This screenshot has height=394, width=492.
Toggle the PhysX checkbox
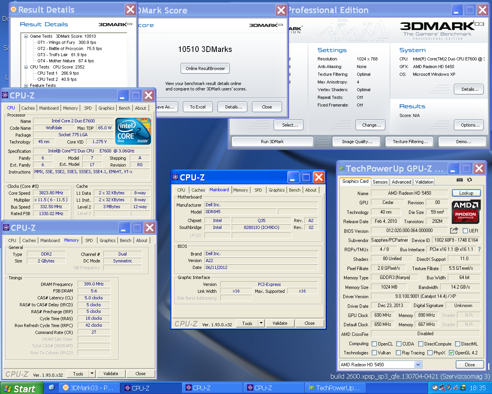click(x=430, y=353)
